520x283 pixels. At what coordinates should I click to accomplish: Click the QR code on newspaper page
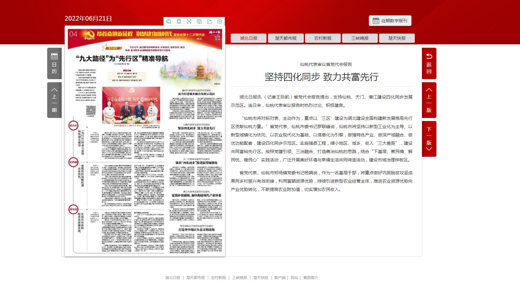pos(91,110)
